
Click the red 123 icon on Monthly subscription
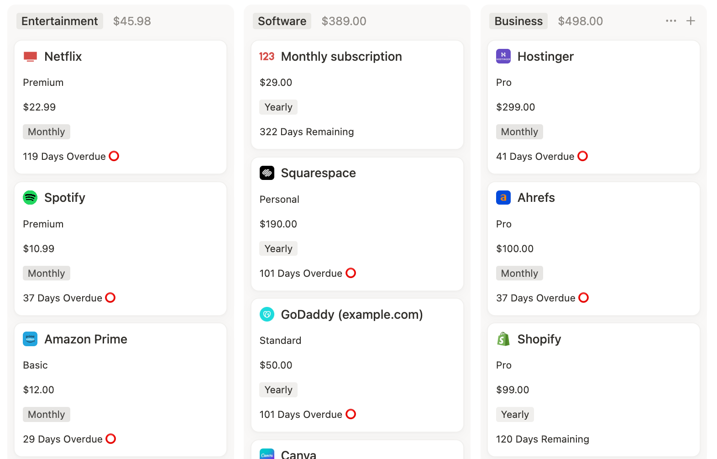point(267,57)
